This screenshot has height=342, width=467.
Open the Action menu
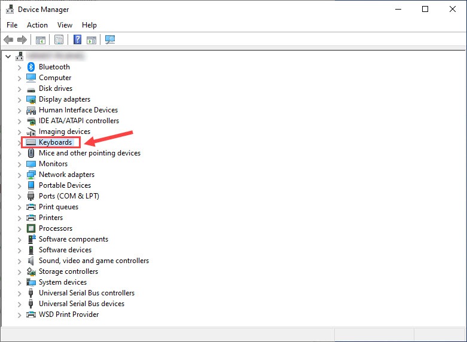(37, 25)
